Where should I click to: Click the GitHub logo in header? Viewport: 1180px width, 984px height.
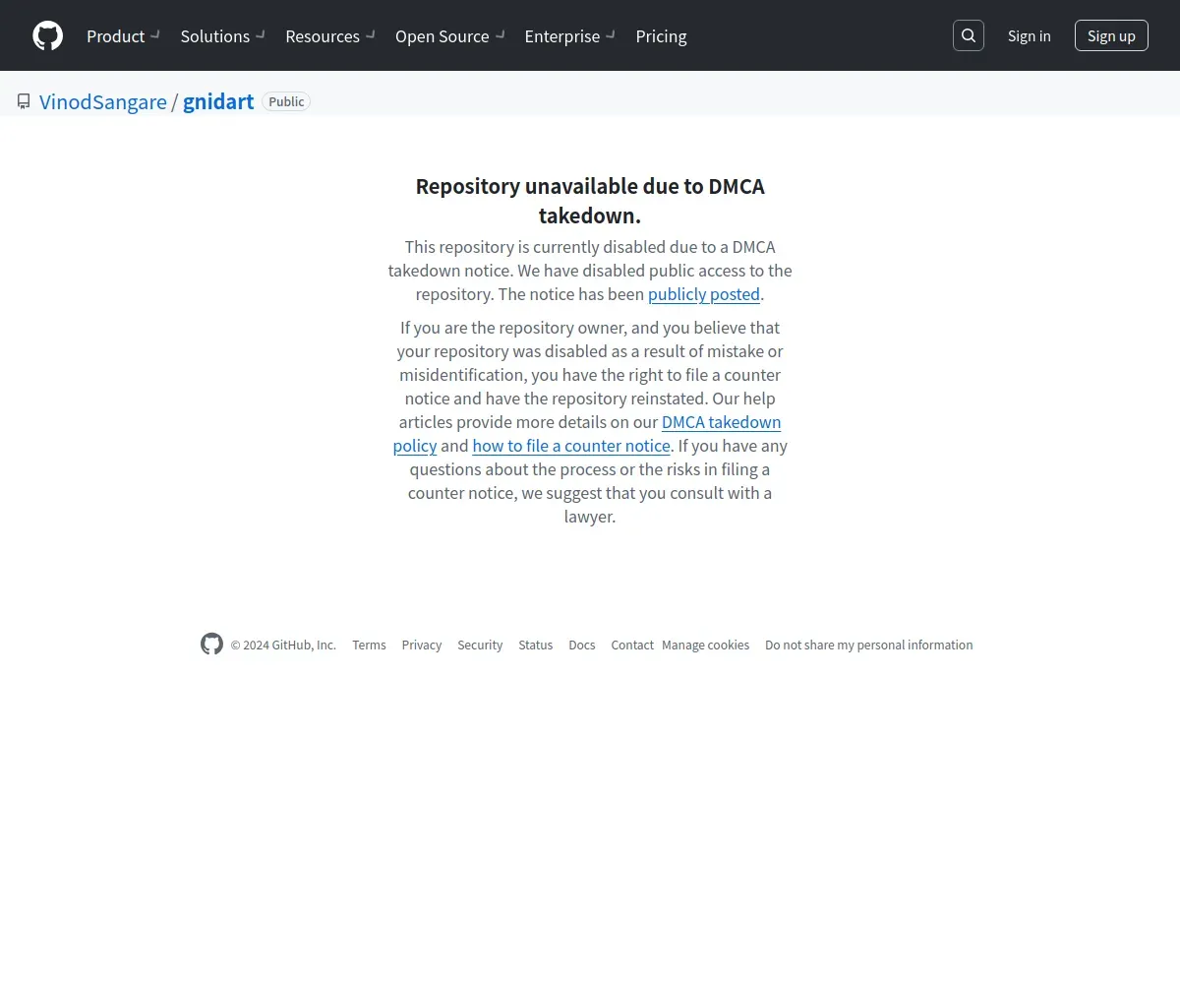(47, 35)
